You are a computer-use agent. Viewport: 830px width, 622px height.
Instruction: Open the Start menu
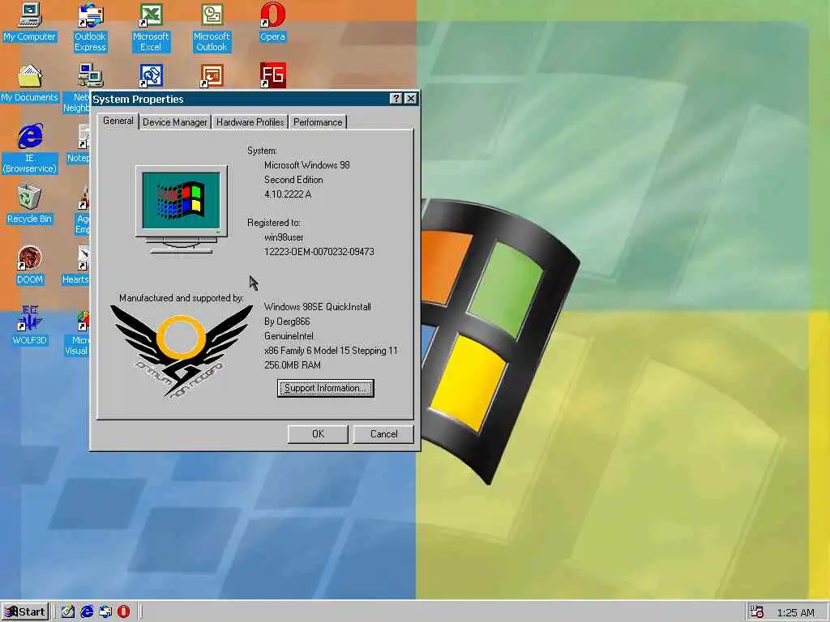pyautogui.click(x=25, y=612)
